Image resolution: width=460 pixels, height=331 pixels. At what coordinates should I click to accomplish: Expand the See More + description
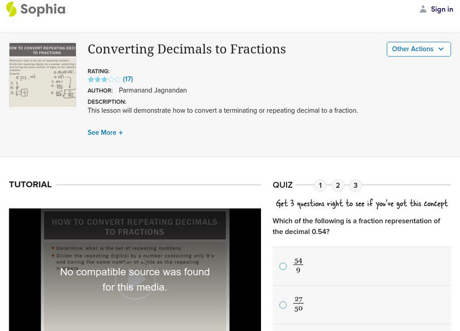(105, 132)
